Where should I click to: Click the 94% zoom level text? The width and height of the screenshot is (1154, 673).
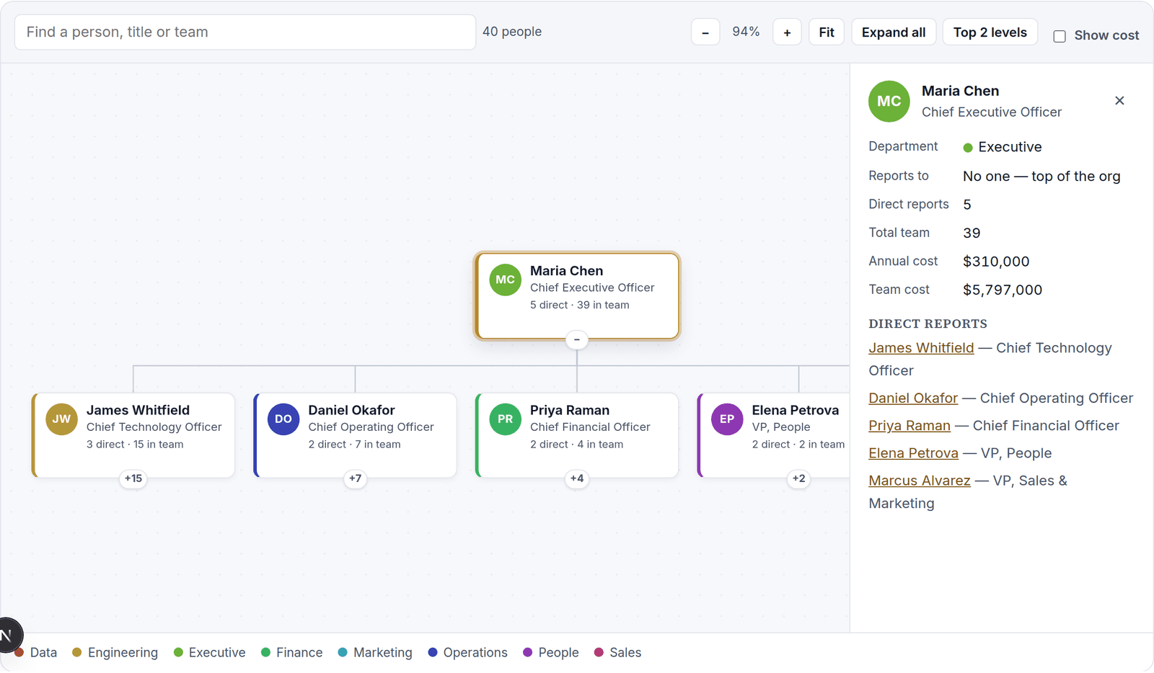[x=746, y=32]
